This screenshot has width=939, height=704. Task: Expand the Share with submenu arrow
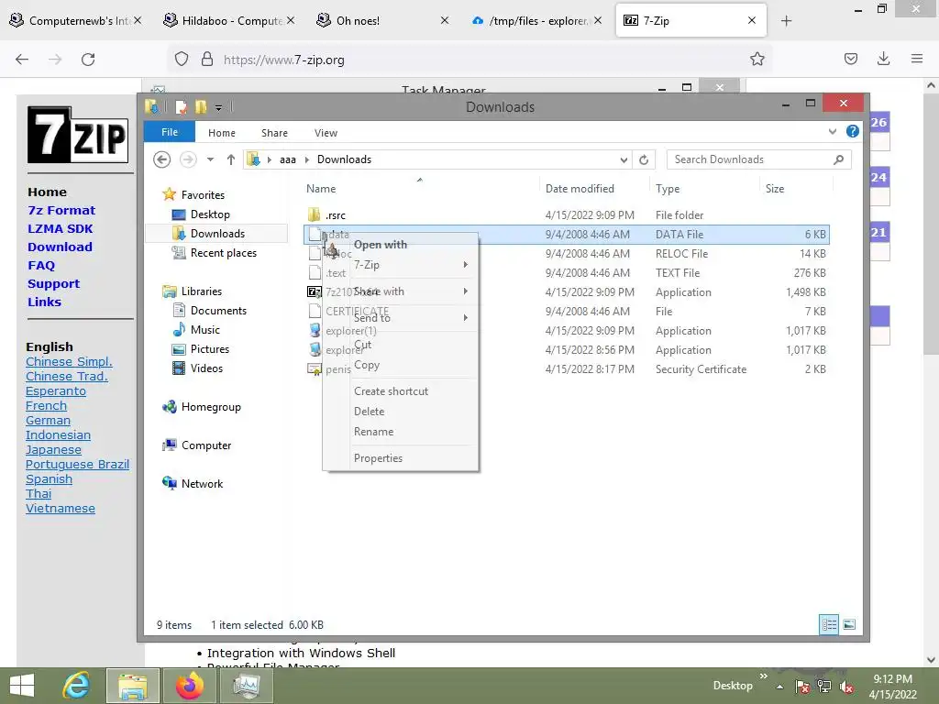tap(465, 291)
